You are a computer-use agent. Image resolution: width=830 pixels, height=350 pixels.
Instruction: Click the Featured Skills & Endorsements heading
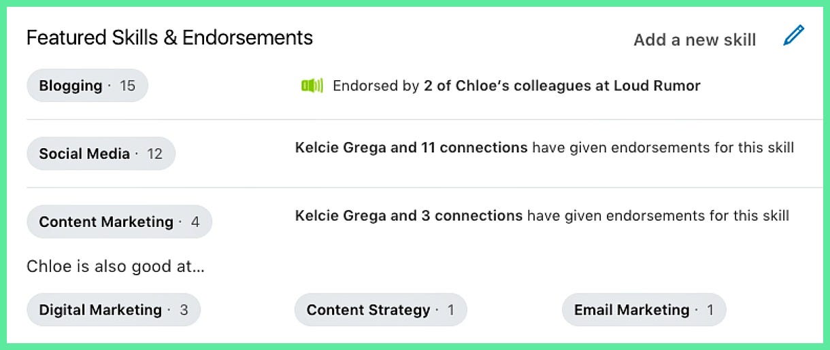coord(169,37)
